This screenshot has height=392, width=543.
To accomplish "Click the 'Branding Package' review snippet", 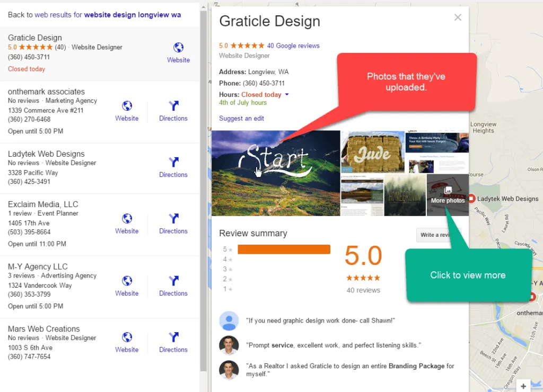I will tap(350, 370).
